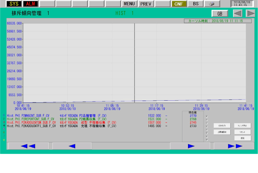Click the Y-axis maximum label 65535.000
The height and width of the screenshot is (173, 258).
click(14, 23)
